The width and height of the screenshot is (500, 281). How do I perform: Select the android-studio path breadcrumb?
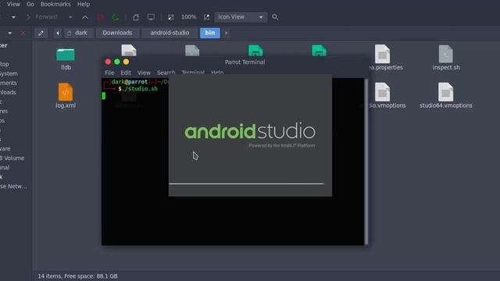coord(170,33)
